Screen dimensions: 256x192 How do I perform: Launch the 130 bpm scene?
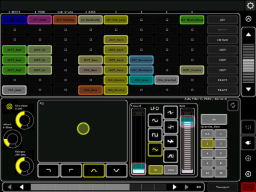[x=222, y=40]
